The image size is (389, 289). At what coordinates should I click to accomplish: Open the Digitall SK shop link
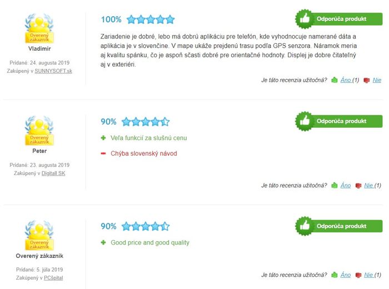53,173
